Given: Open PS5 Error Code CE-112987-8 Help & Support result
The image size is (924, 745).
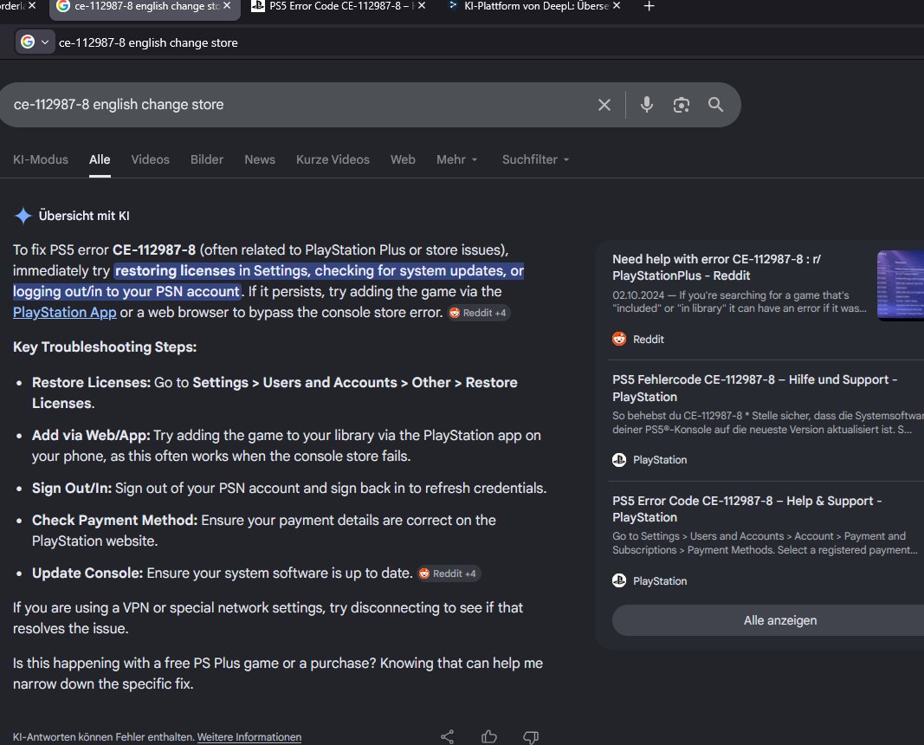Looking at the screenshot, I should click(x=747, y=509).
